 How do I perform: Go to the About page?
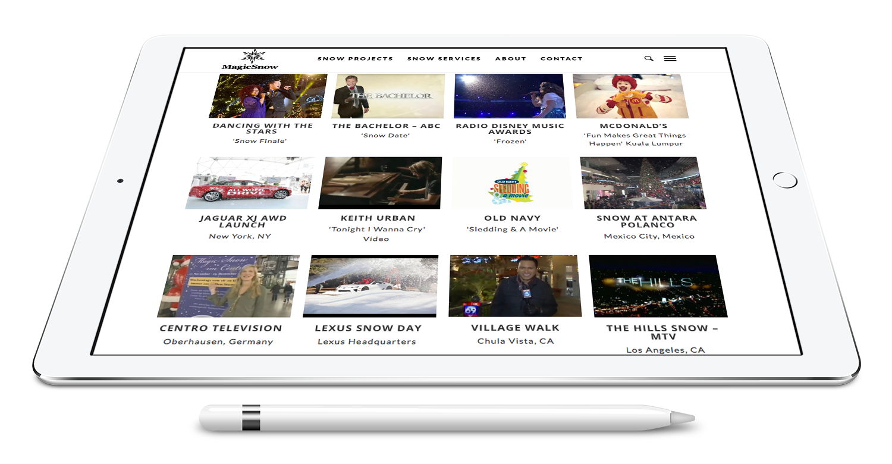pyautogui.click(x=510, y=59)
